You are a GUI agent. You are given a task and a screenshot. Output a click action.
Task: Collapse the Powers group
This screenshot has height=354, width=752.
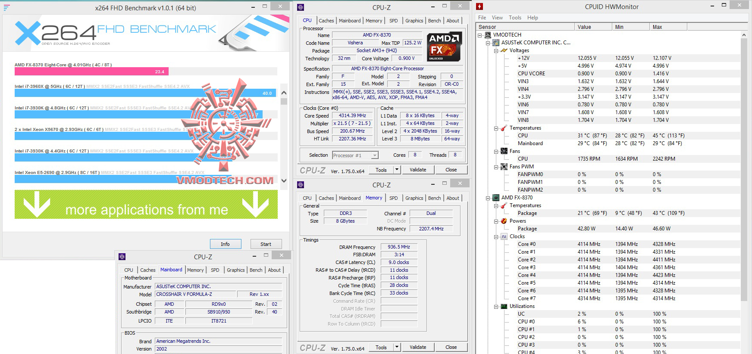pos(496,221)
